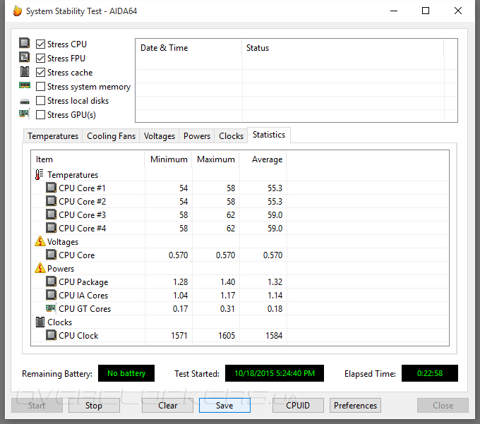Click the warning lightning icon of Voltages group
Viewport: 480px width, 424px height.
tap(40, 241)
